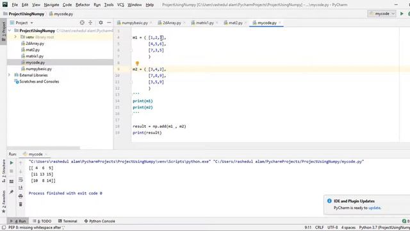Open the Code menu
This screenshot has height=231, width=410.
[67, 4]
